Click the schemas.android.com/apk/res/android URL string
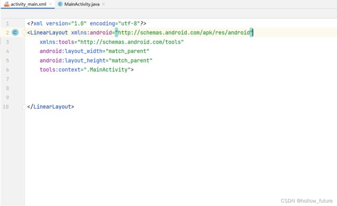 pos(184,33)
